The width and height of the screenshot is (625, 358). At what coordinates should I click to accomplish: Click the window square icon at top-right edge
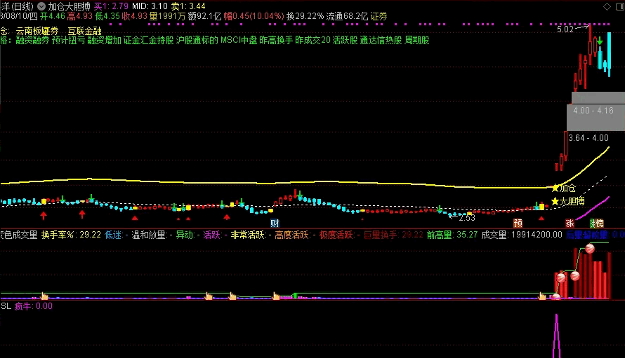click(621, 6)
